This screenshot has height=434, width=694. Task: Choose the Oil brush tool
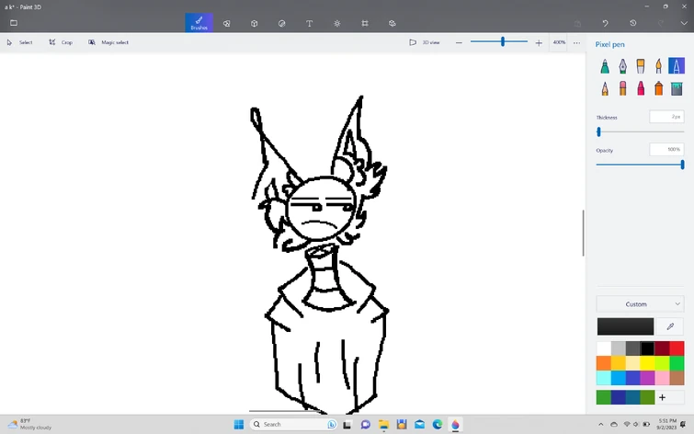[641, 66]
